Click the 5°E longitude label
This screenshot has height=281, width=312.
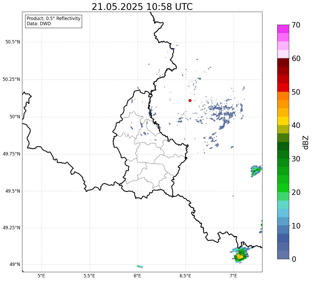[x=41, y=276]
